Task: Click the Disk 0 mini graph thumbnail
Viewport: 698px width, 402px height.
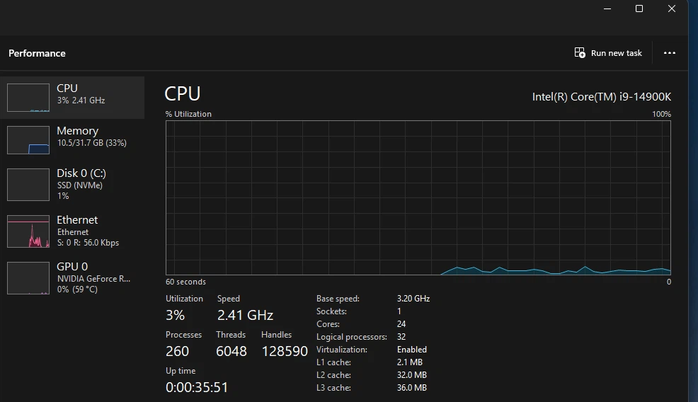Action: click(x=28, y=184)
